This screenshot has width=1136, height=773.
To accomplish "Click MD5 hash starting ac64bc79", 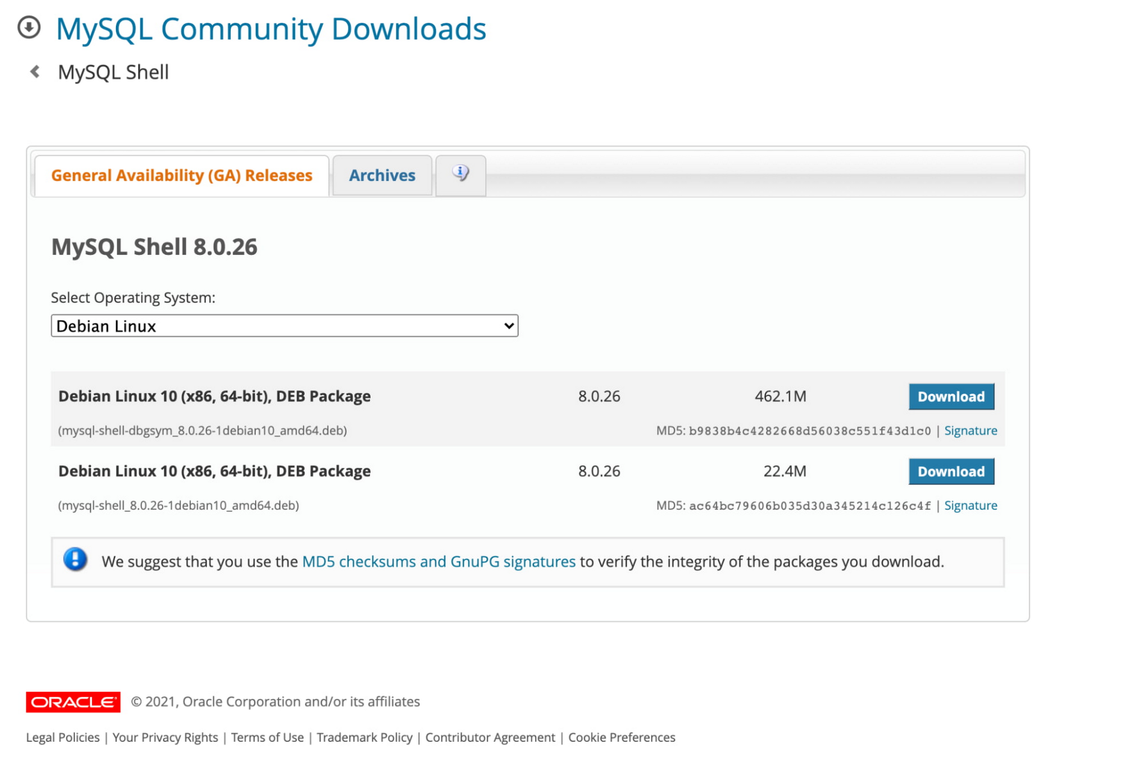I will coord(810,506).
